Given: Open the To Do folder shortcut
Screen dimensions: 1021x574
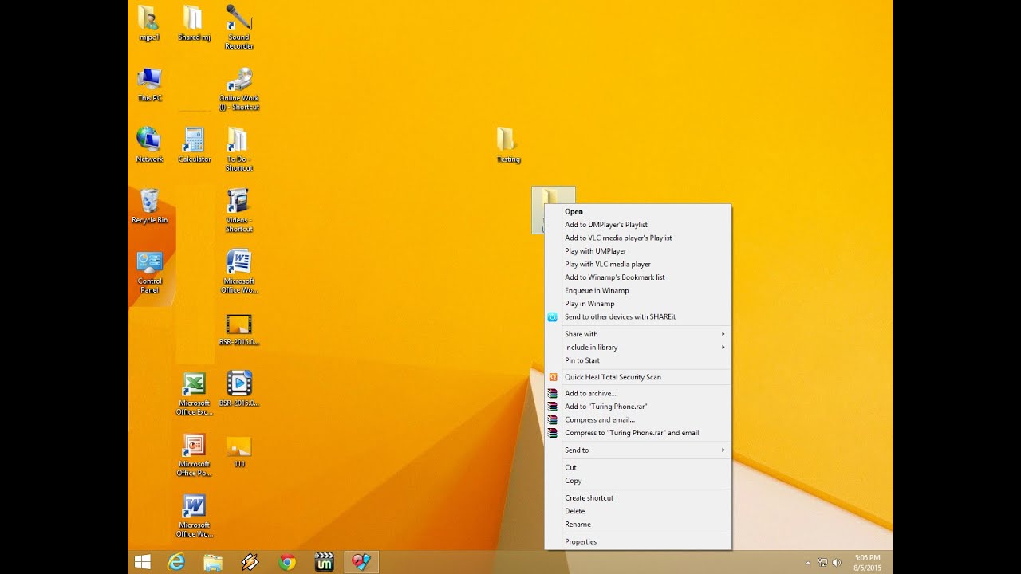Looking at the screenshot, I should [238, 149].
